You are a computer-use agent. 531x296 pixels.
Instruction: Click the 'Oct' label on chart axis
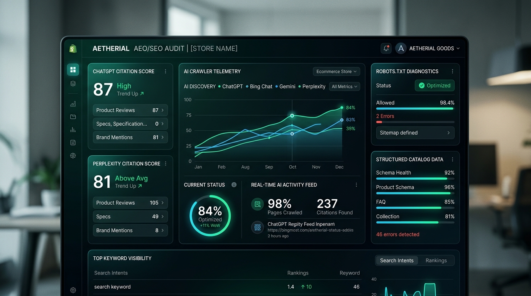(293, 167)
